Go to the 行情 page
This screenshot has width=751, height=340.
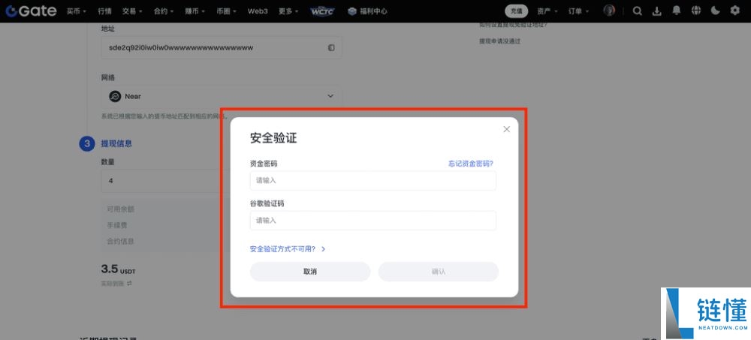[x=104, y=11]
